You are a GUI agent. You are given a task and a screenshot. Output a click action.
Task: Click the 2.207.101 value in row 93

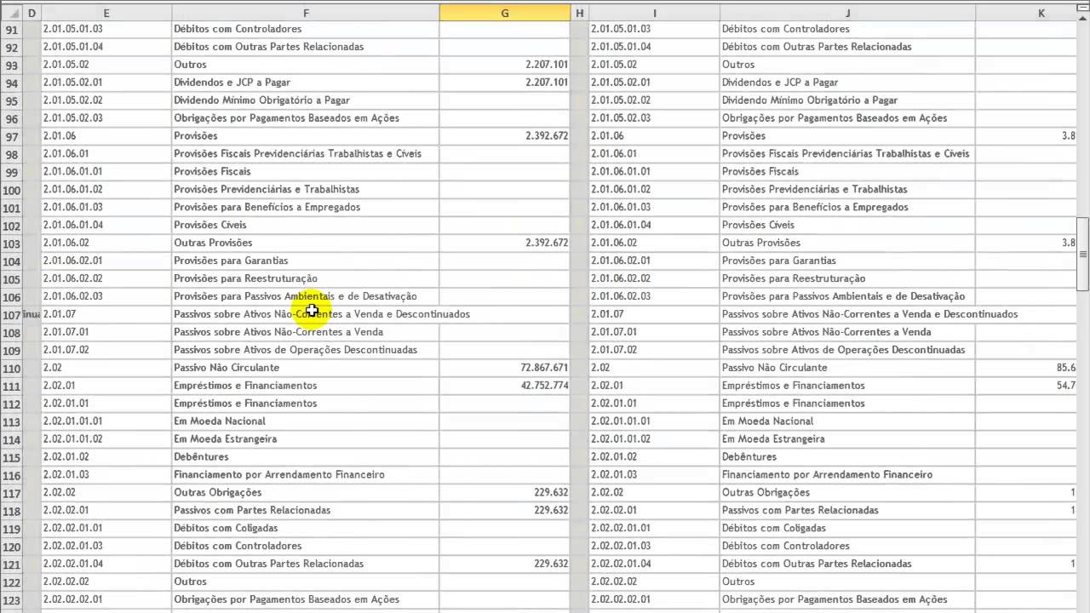[505, 65]
